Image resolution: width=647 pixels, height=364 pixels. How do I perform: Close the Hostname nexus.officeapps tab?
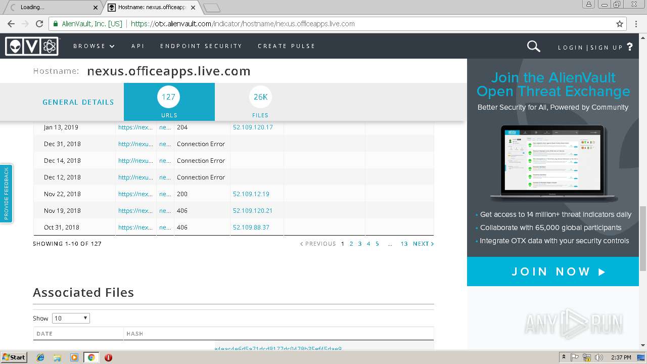193,8
